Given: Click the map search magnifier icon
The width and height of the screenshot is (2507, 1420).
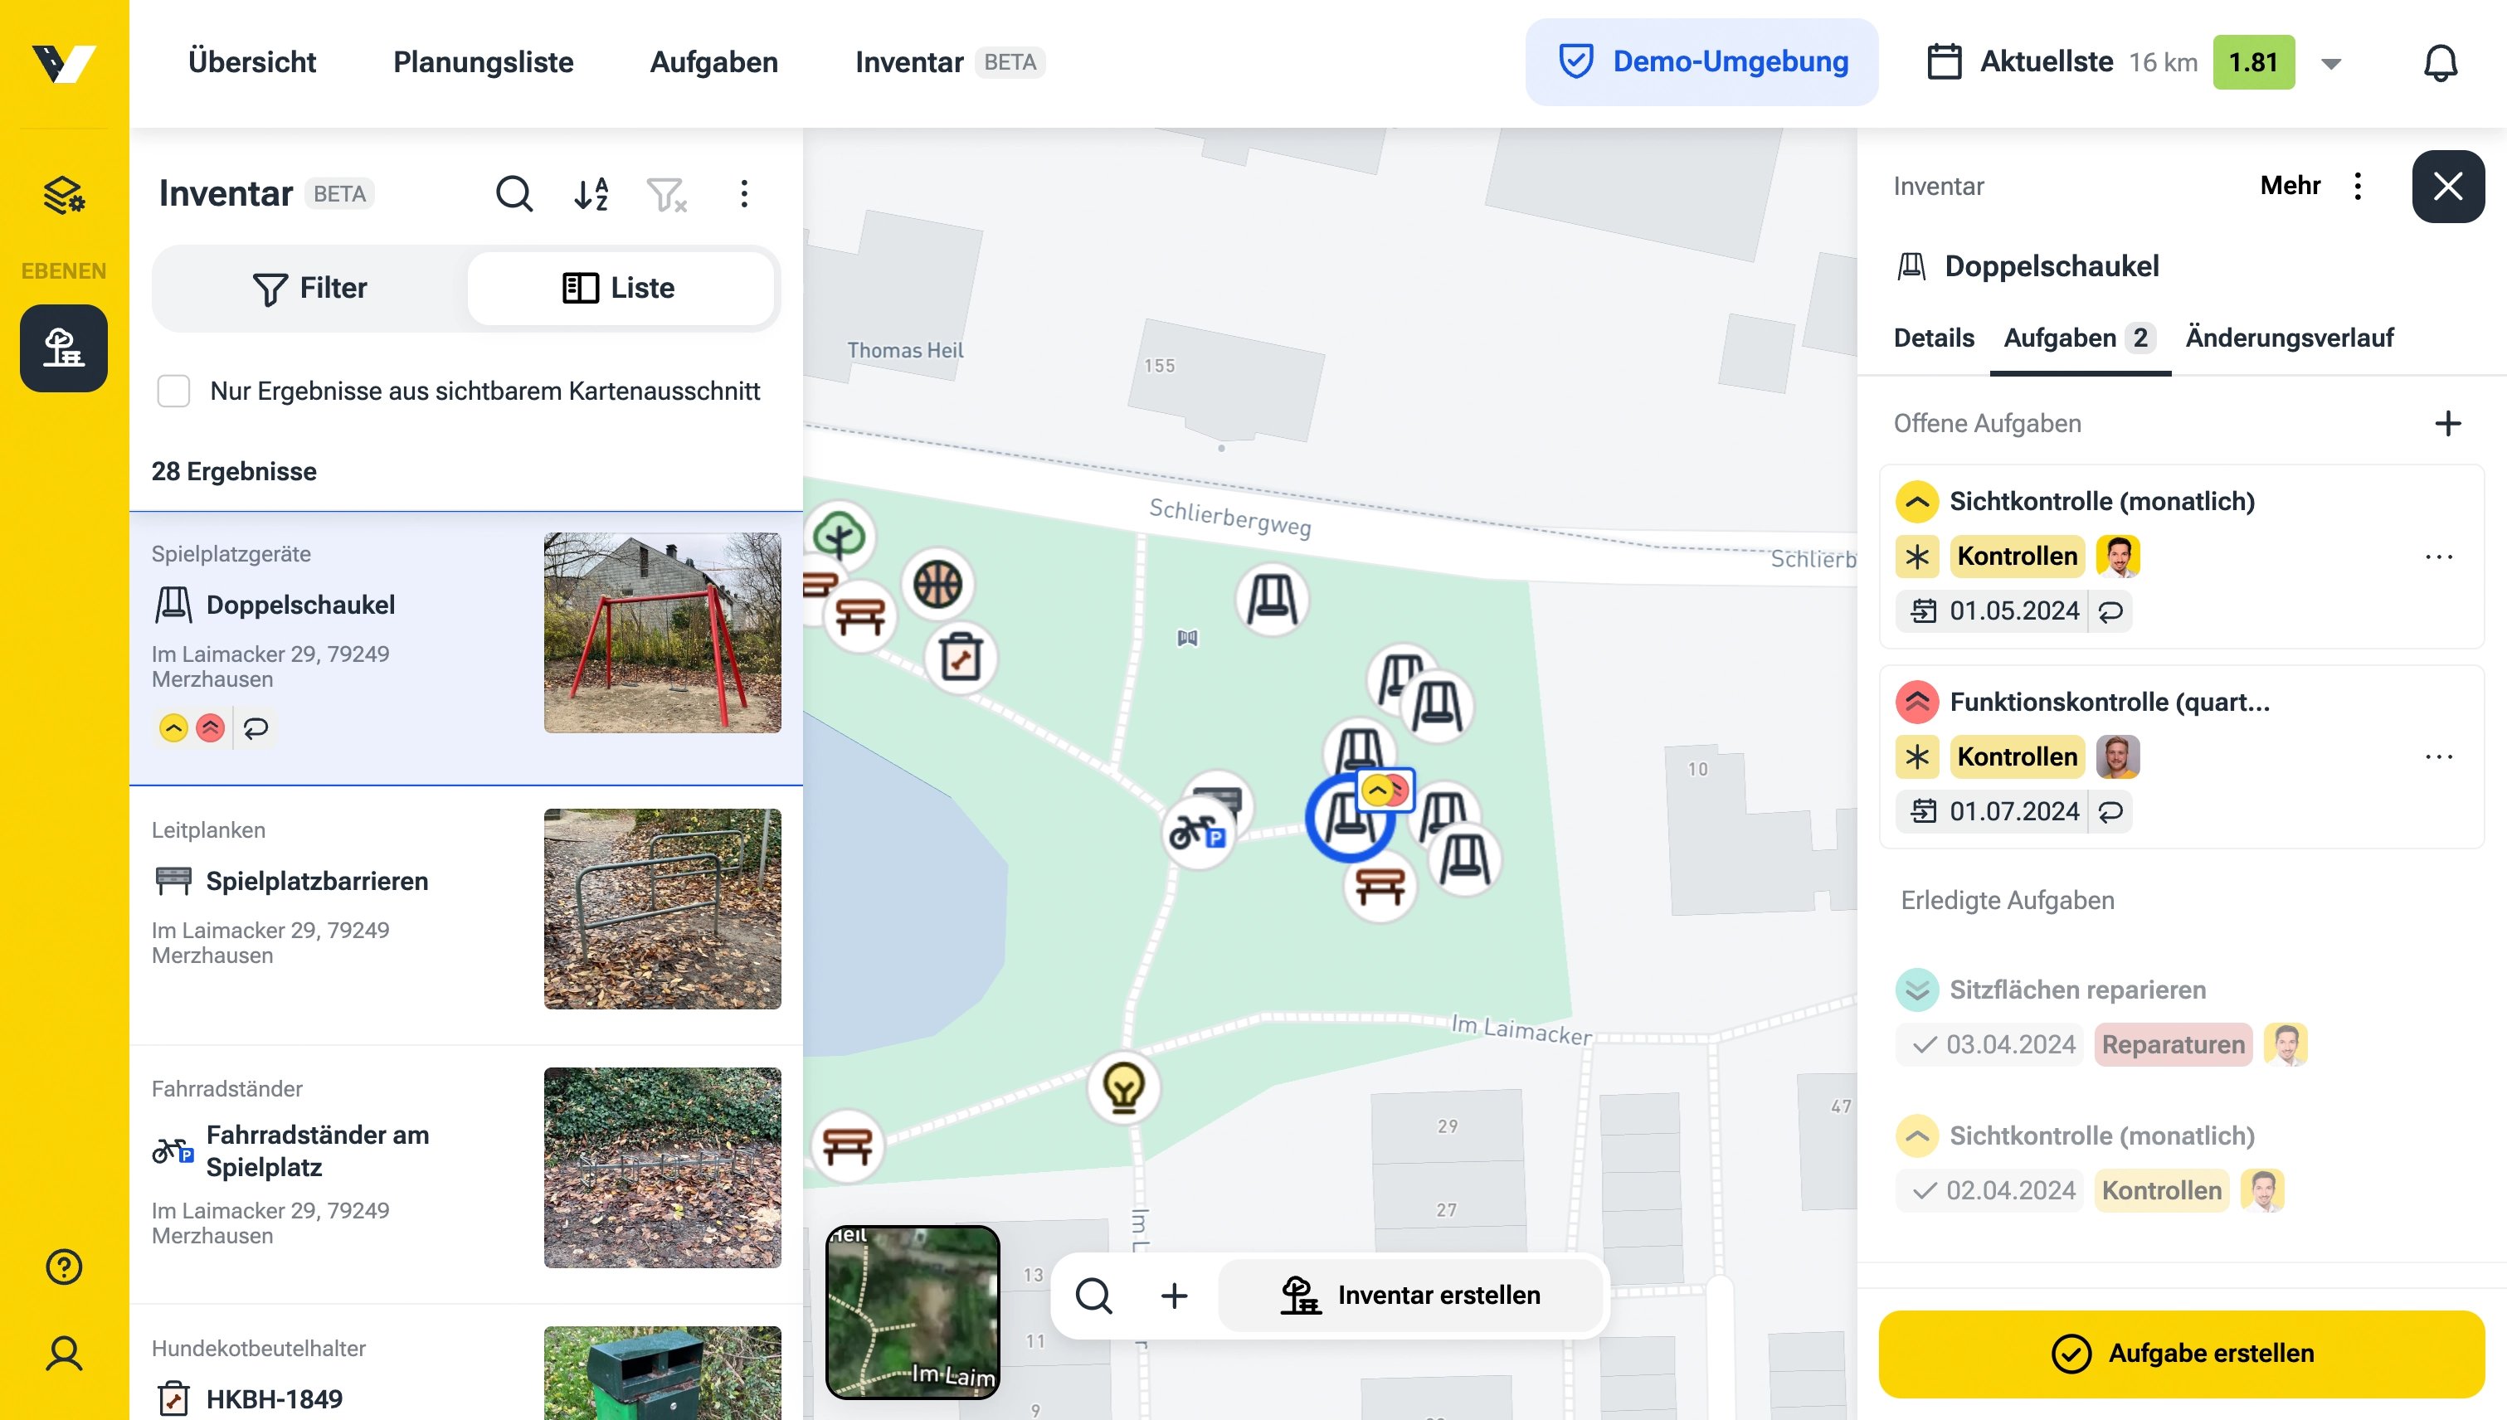Looking at the screenshot, I should click(1093, 1295).
